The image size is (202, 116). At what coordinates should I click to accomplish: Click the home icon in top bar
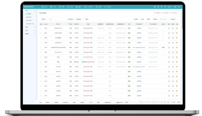(x=155, y=6)
